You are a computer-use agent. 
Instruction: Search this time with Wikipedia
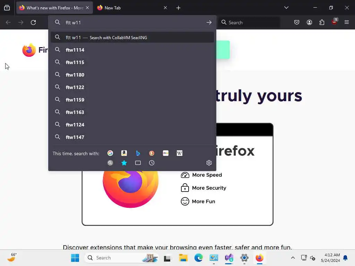[180, 153]
